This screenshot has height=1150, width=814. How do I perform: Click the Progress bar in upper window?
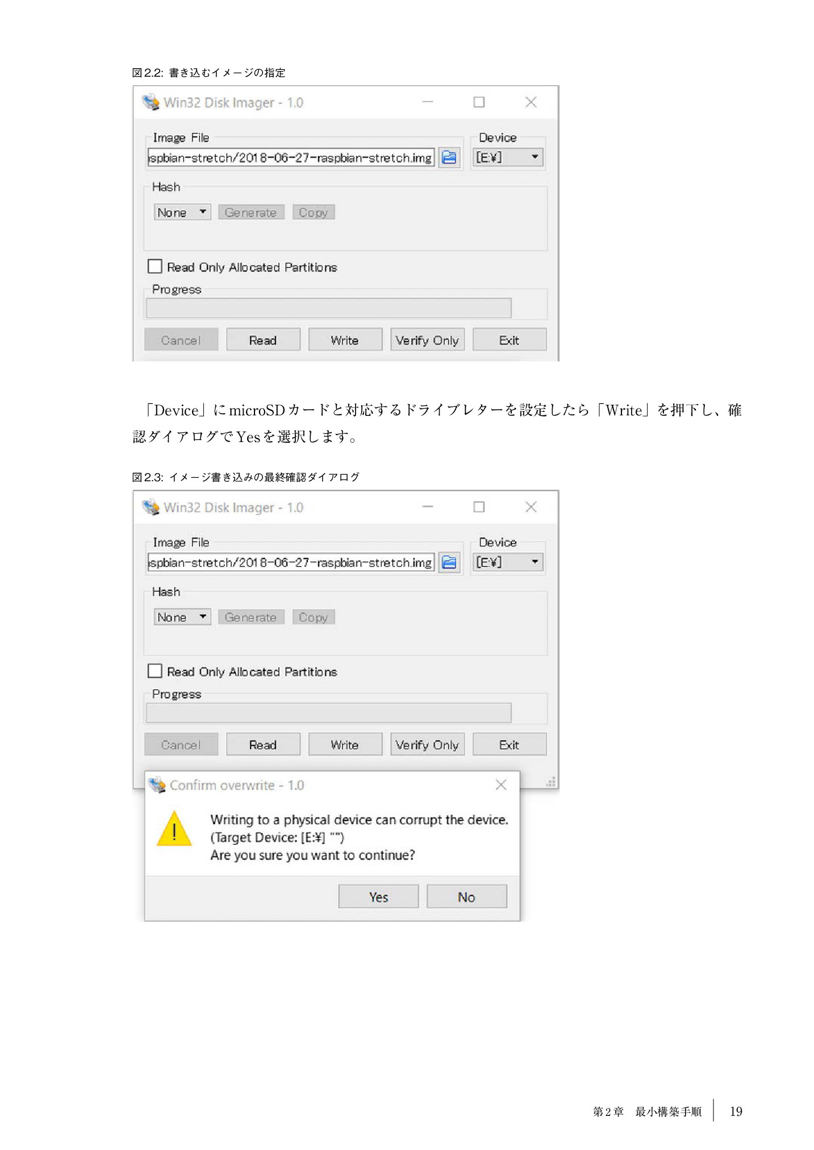click(x=328, y=307)
